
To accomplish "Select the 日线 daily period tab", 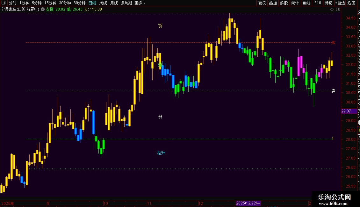I will [x=92, y=3].
